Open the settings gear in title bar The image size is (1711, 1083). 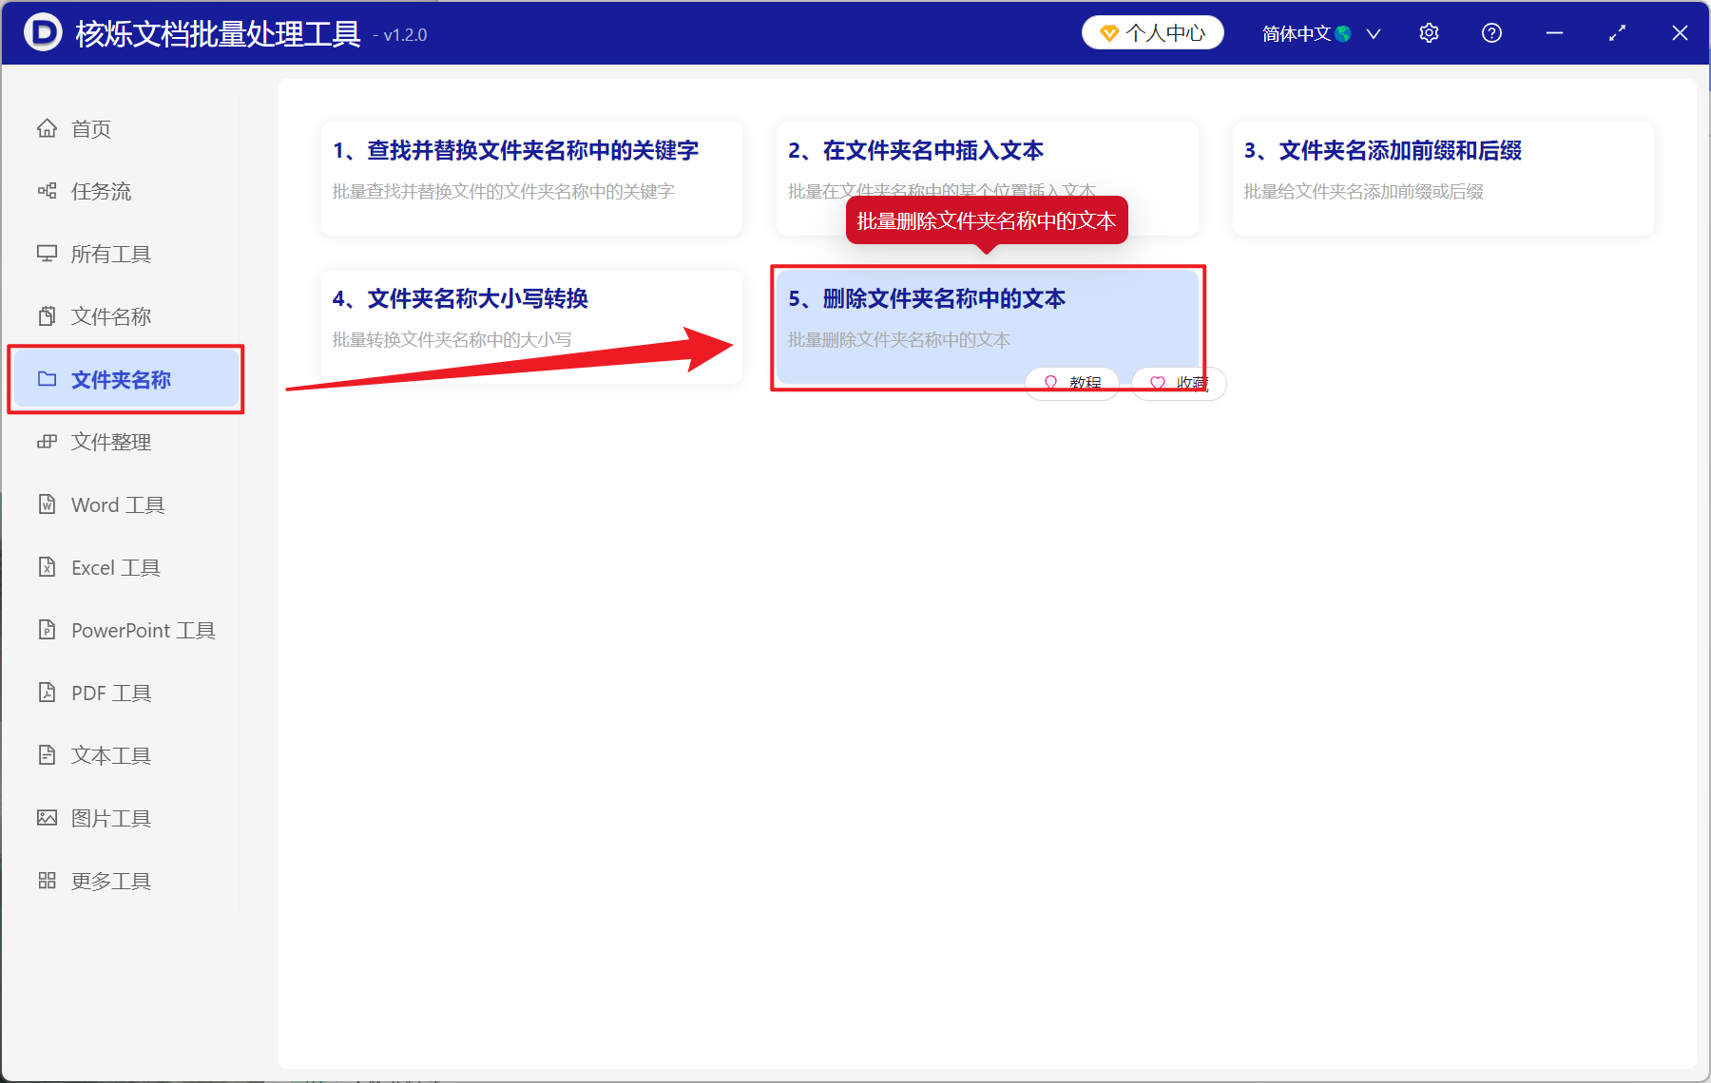tap(1429, 32)
